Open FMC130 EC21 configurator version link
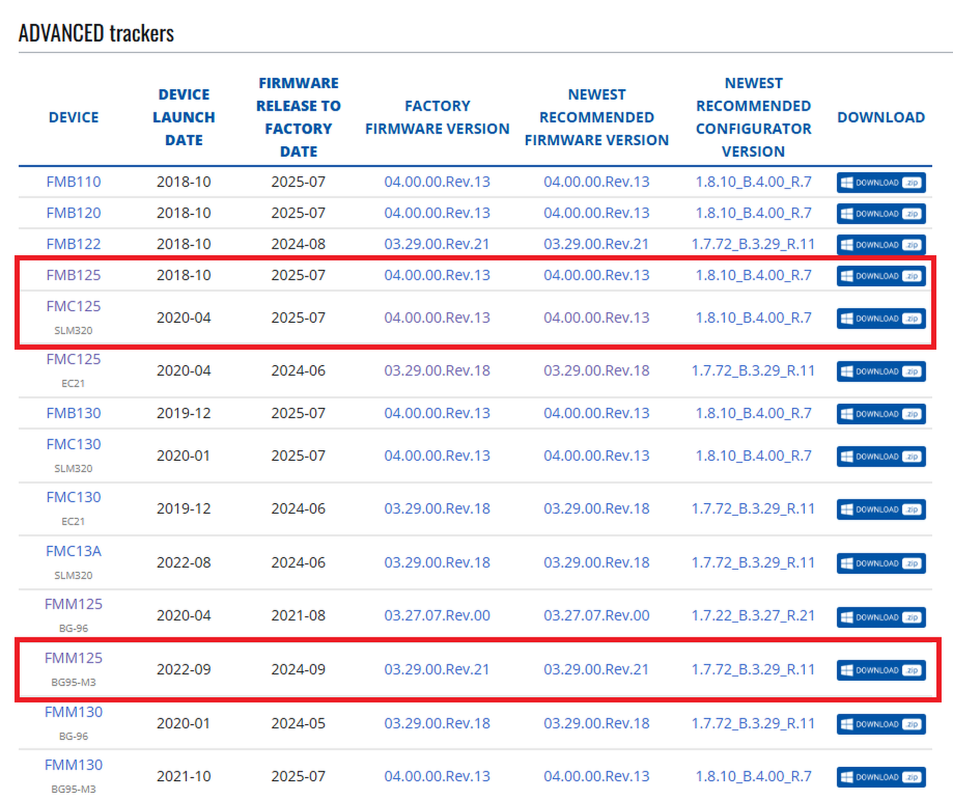This screenshot has width=953, height=800. [x=753, y=508]
